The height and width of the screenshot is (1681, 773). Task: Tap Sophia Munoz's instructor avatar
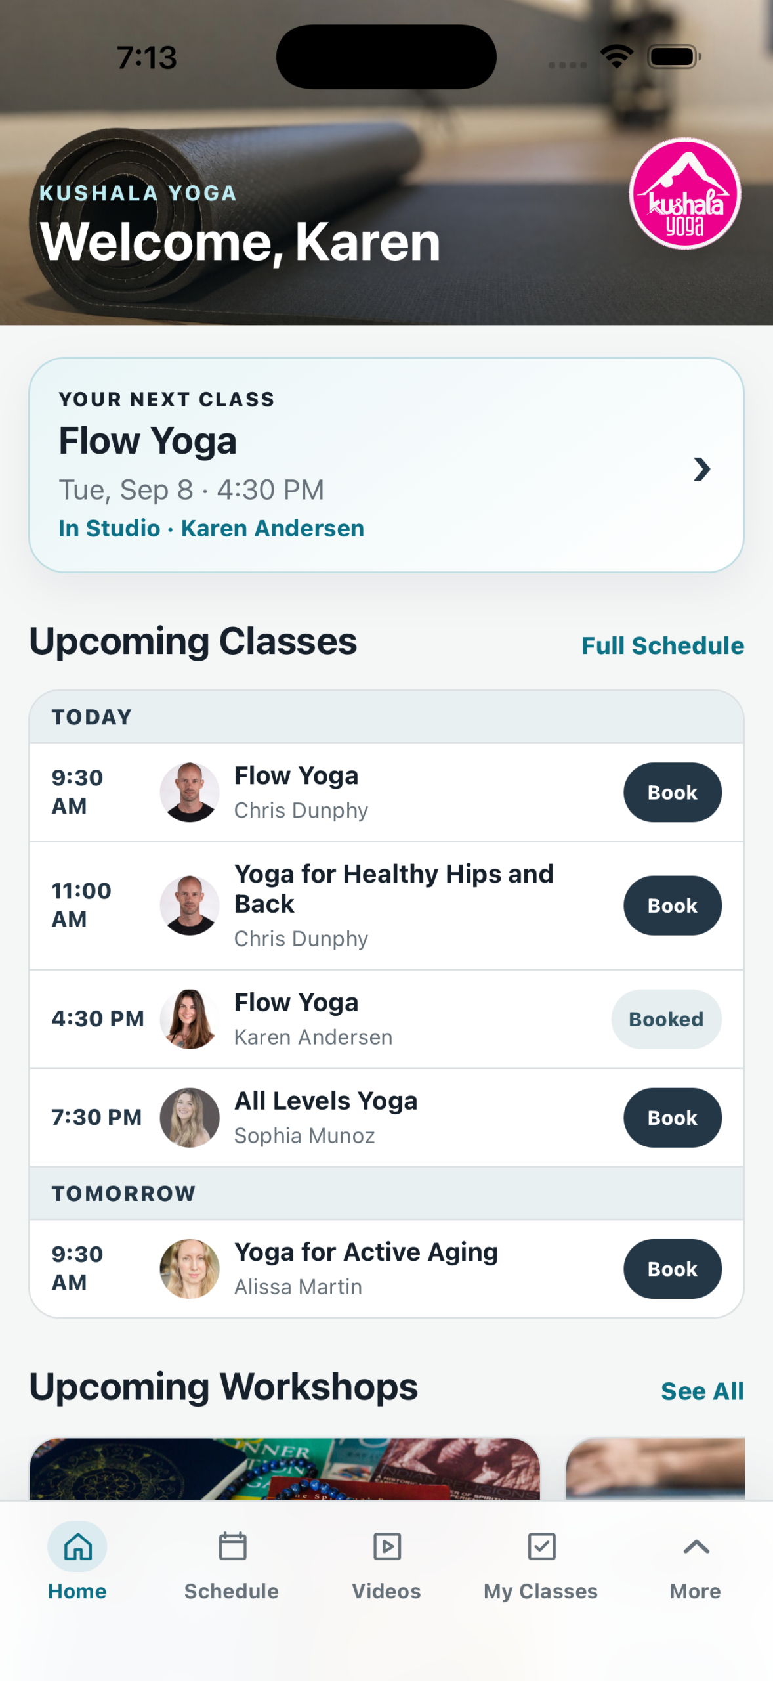click(x=190, y=1118)
